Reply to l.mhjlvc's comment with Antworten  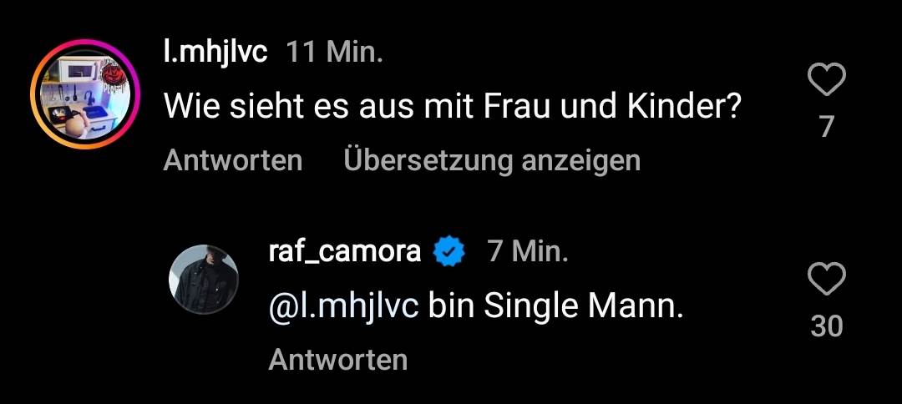pyautogui.click(x=233, y=159)
